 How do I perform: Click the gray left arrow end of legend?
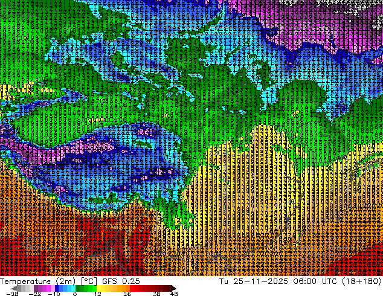tap(14, 288)
